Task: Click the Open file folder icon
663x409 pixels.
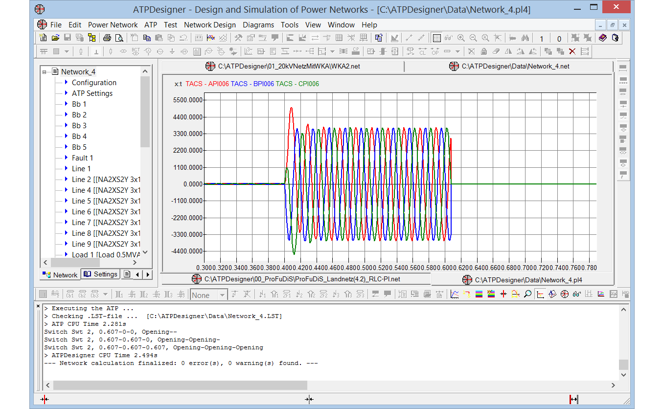Action: tap(55, 38)
